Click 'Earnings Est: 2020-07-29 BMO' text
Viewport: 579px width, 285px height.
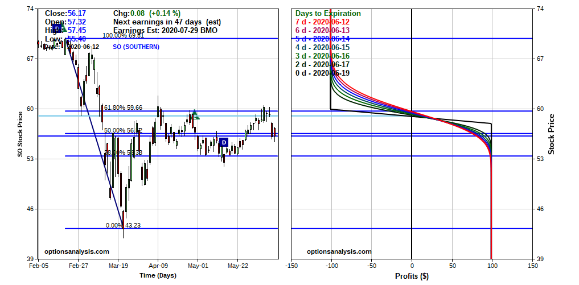tap(166, 31)
